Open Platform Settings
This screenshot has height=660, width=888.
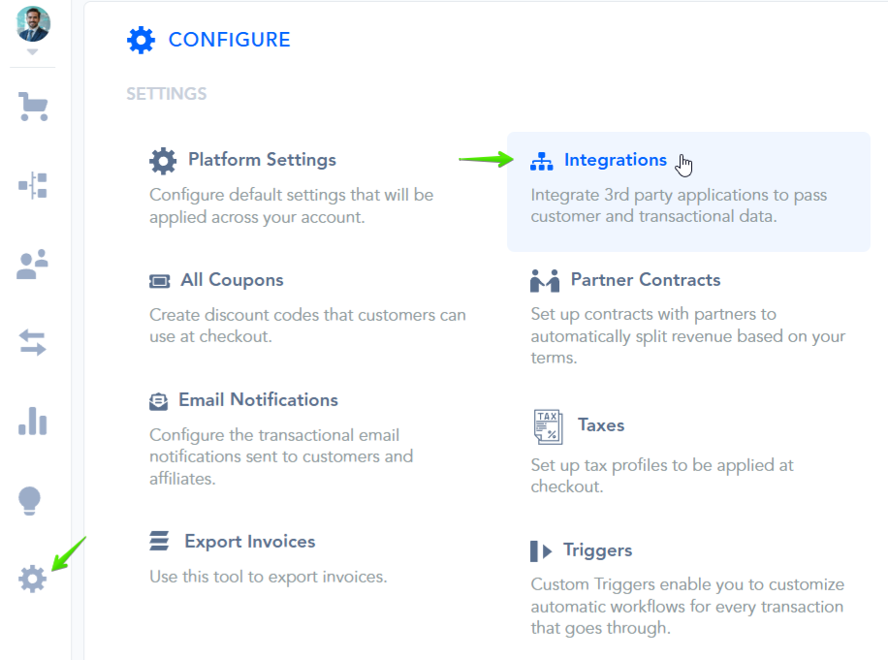(x=262, y=160)
